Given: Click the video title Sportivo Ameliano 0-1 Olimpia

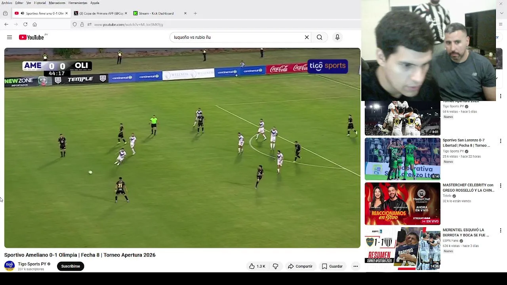Looking at the screenshot, I should (x=80, y=255).
